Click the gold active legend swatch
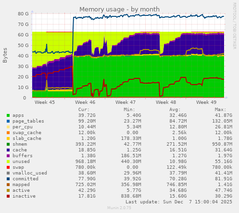239x213 pixels. 8,190
